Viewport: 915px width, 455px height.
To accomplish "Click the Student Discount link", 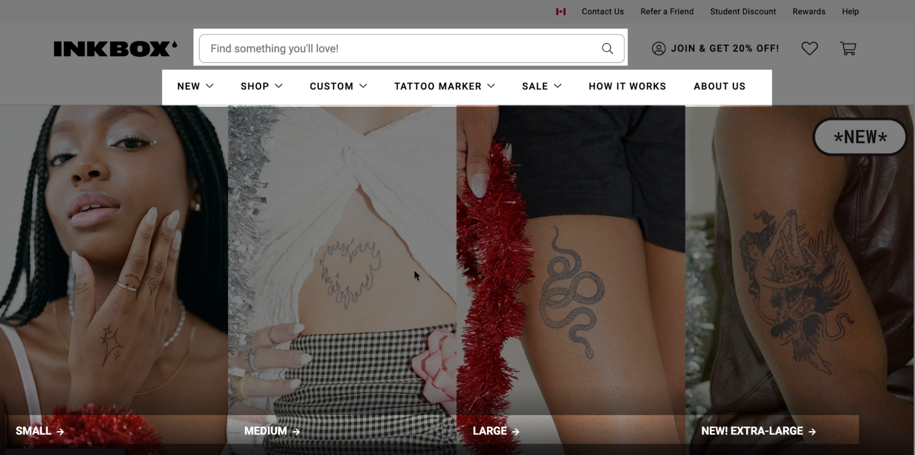I will point(743,11).
